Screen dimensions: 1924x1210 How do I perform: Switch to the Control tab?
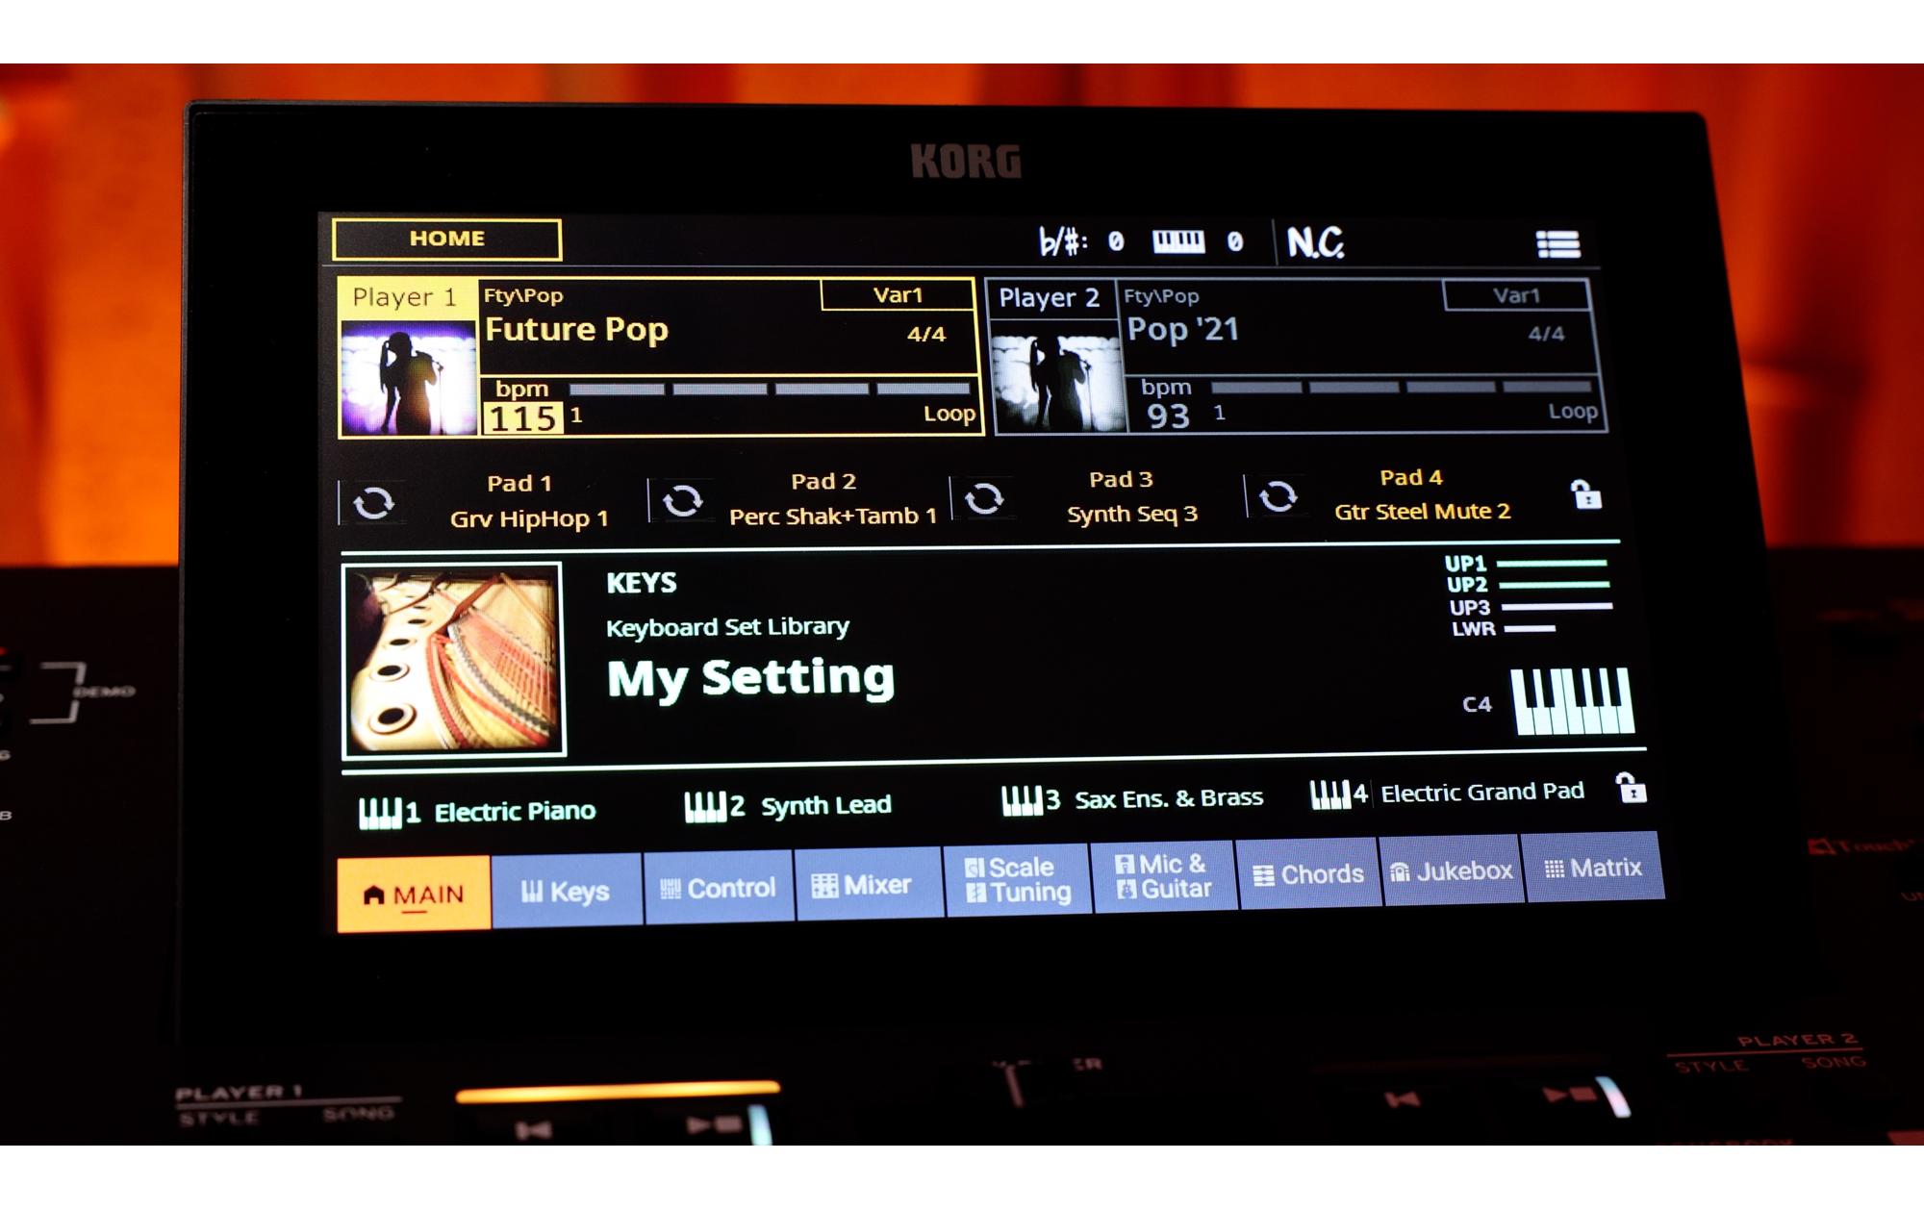[x=719, y=887]
